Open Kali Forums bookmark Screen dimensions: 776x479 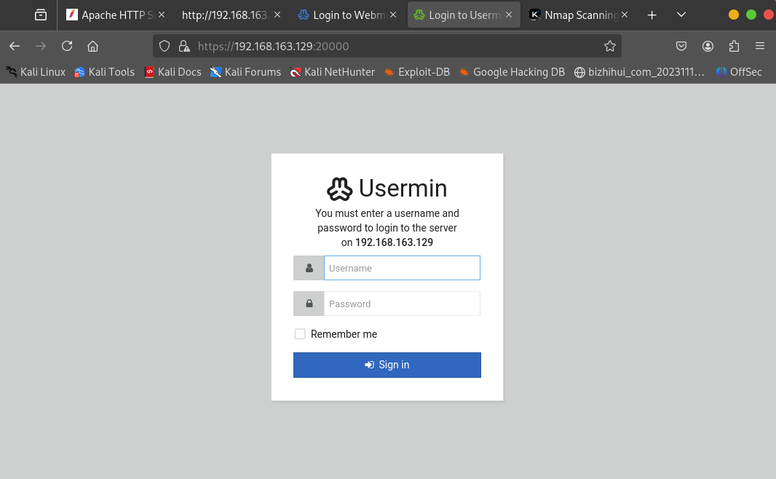coord(245,72)
